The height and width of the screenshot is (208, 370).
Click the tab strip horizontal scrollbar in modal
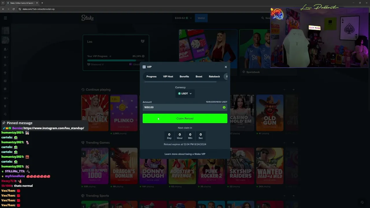[x=180, y=82]
